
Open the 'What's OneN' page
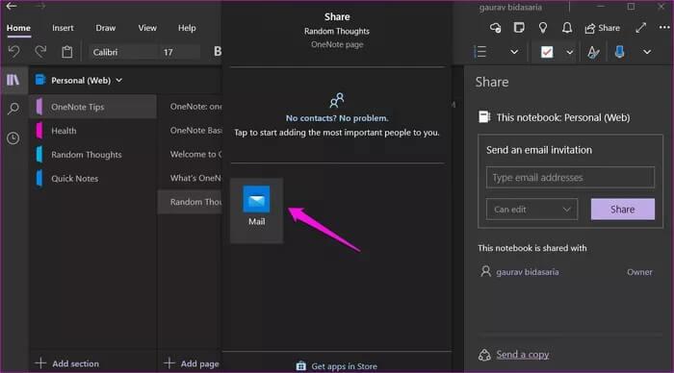[190, 178]
